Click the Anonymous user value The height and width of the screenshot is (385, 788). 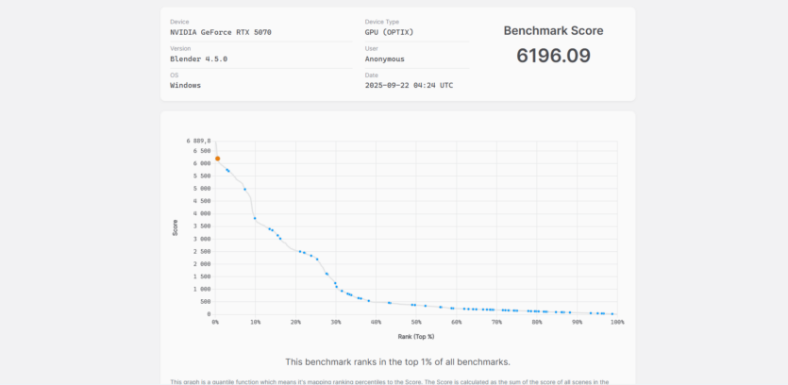coord(387,58)
